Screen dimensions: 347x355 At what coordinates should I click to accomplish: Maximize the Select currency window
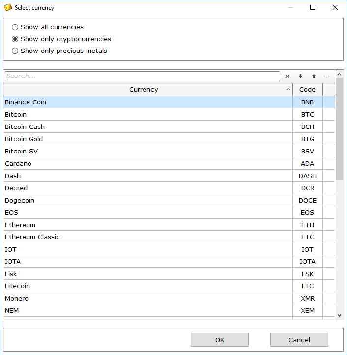tap(313, 7)
